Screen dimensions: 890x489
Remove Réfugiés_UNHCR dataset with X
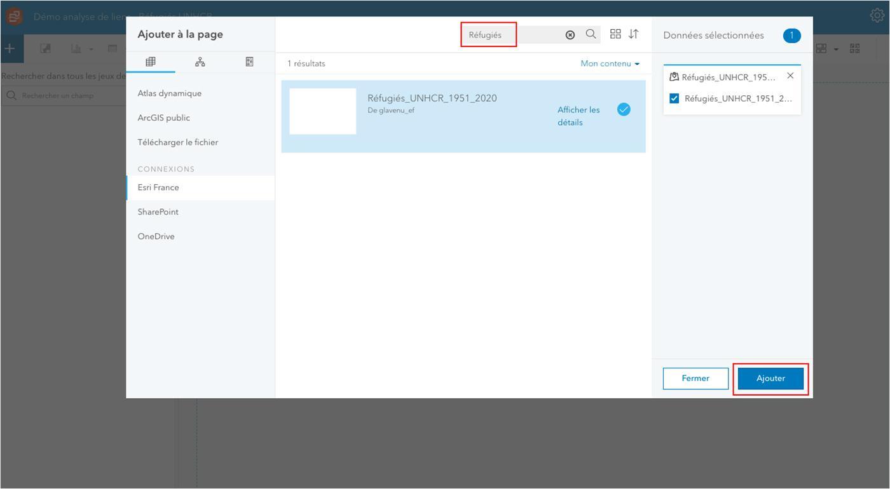pyautogui.click(x=790, y=76)
